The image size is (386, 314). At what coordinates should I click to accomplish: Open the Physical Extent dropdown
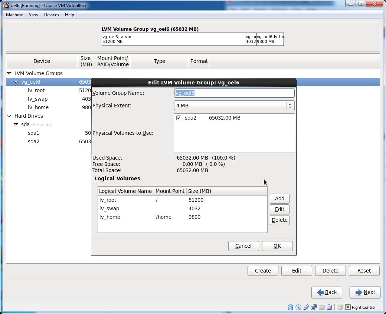click(x=234, y=106)
